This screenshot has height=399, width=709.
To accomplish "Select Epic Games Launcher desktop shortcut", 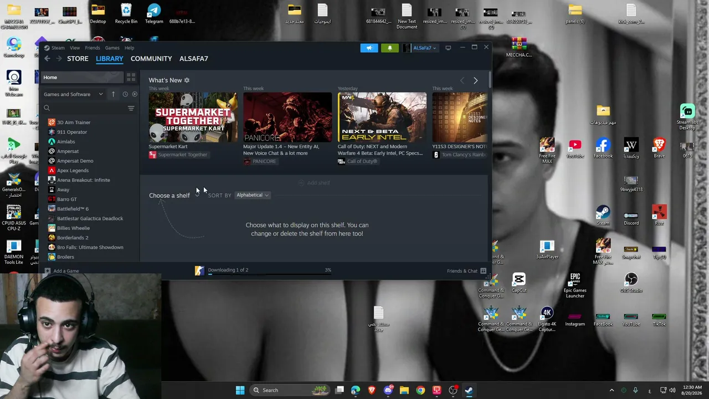I will pos(575,285).
